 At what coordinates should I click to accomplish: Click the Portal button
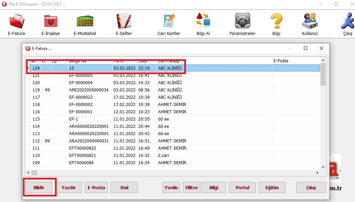click(242, 187)
